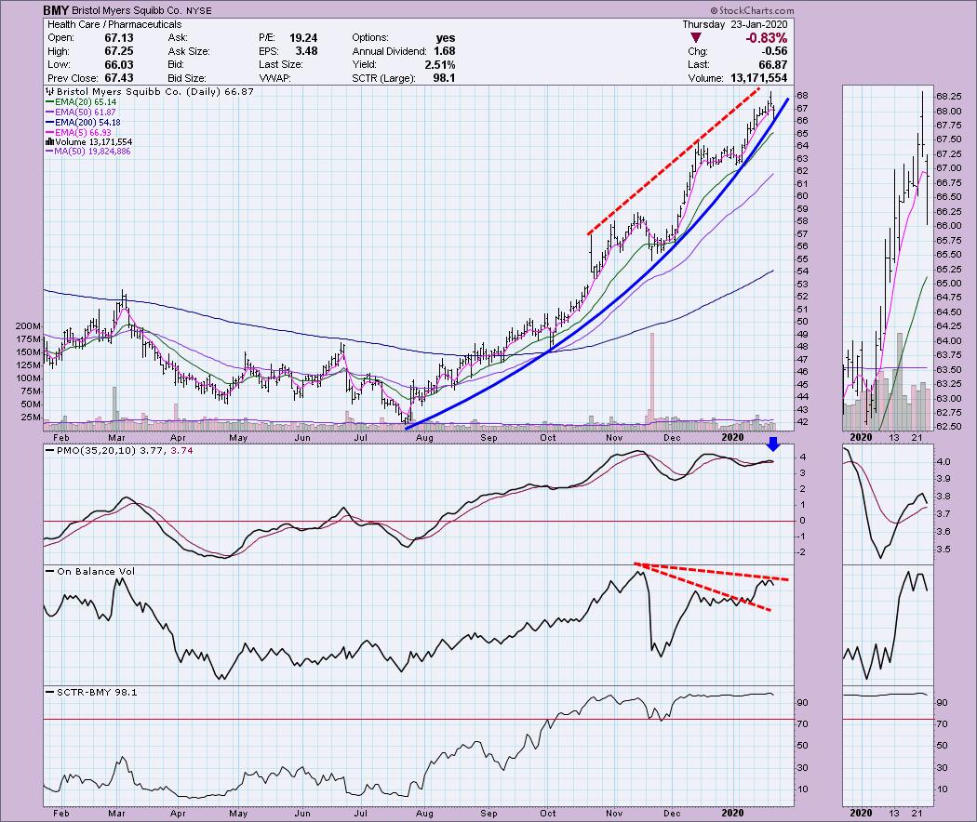Click the tall November volume spike bar
This screenshot has width=977, height=822.
click(x=652, y=381)
